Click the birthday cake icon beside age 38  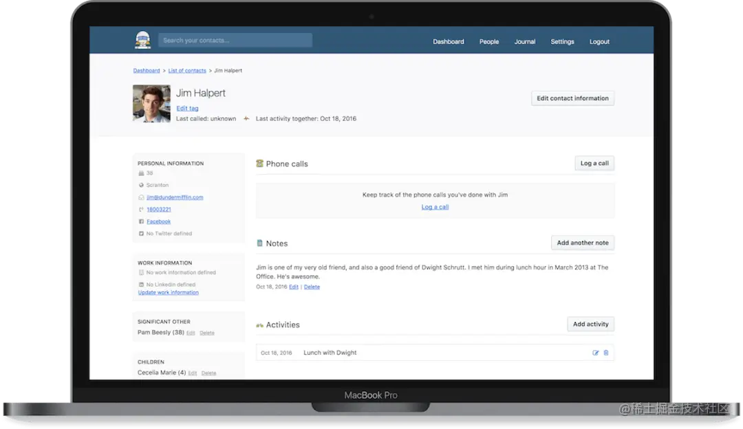141,173
